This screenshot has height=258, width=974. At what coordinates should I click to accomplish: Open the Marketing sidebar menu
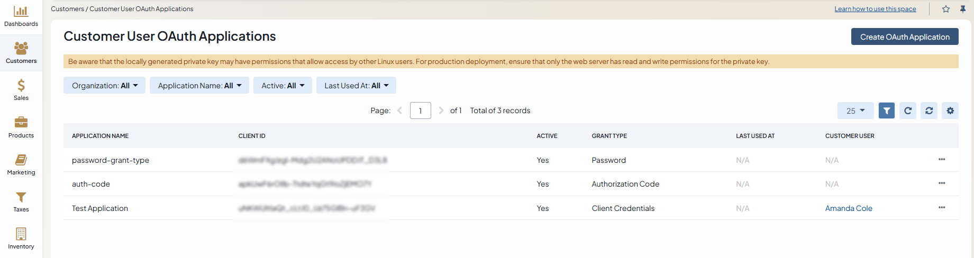(x=21, y=164)
